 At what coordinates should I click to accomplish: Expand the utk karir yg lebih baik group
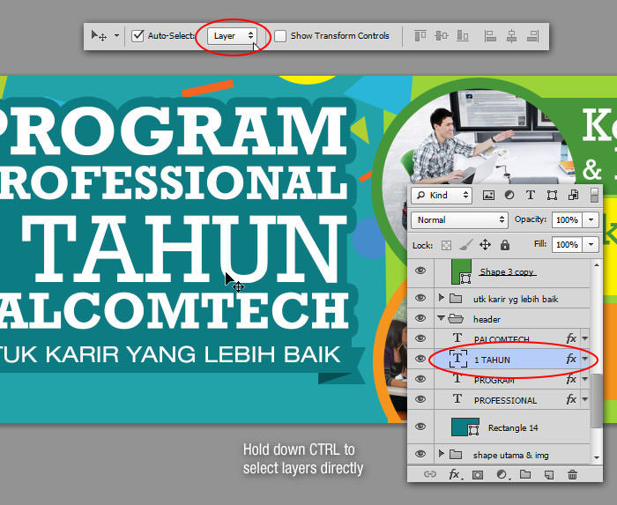click(x=441, y=298)
